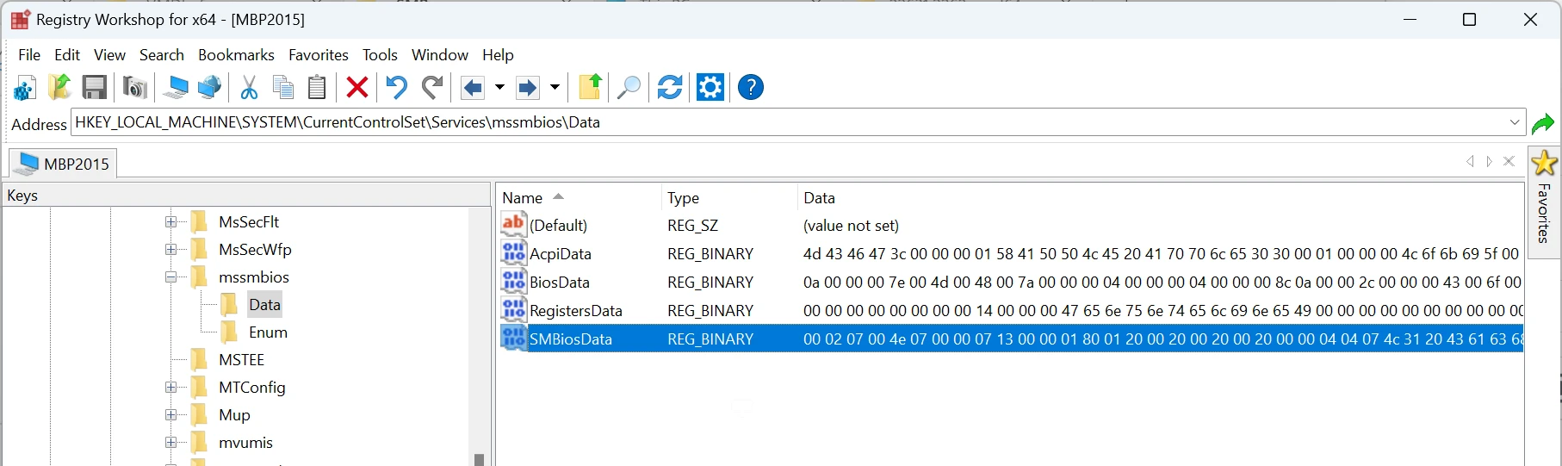Click the (Default) string value icon
This screenshot has height=466, width=1562.
point(514,225)
